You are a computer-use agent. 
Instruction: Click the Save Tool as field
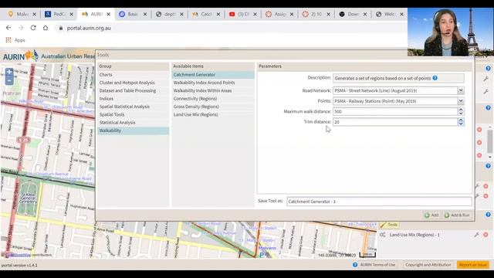coord(379,202)
